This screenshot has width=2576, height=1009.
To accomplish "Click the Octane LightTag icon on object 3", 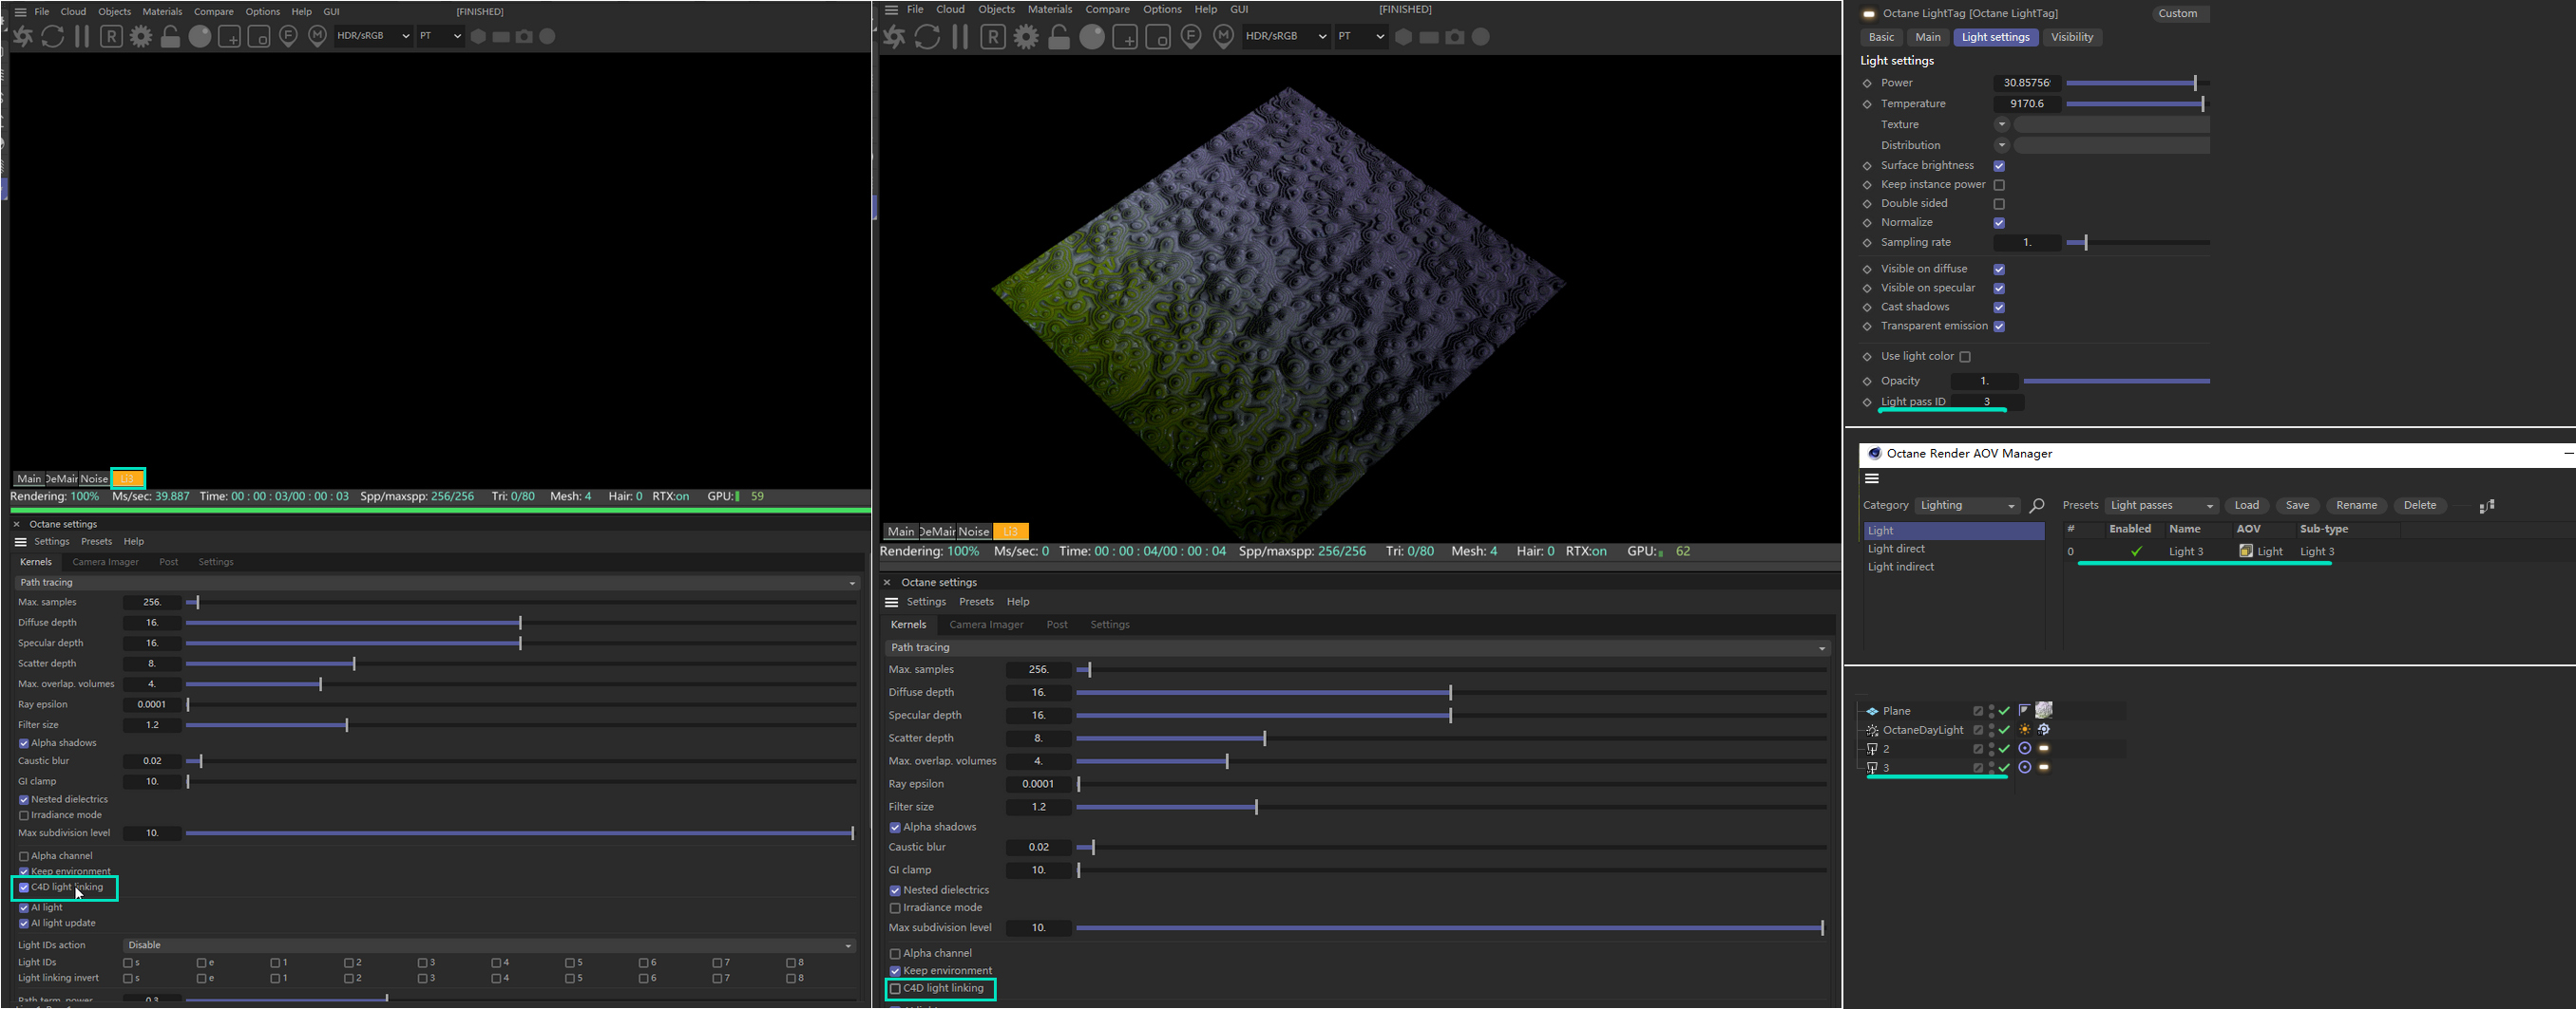I will [x=2044, y=767].
